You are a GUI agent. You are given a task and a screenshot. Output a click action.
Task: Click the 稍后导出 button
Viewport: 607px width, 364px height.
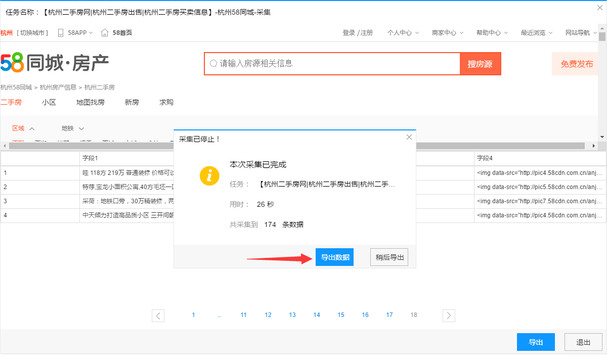coord(389,257)
